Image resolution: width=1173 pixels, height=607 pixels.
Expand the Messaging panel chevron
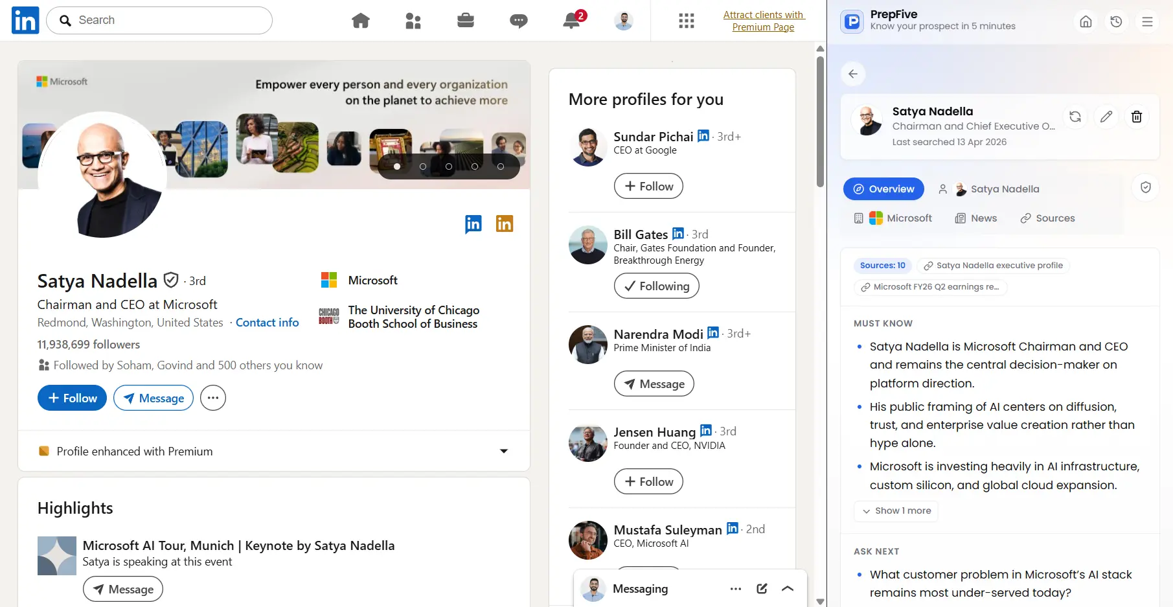[x=788, y=588]
